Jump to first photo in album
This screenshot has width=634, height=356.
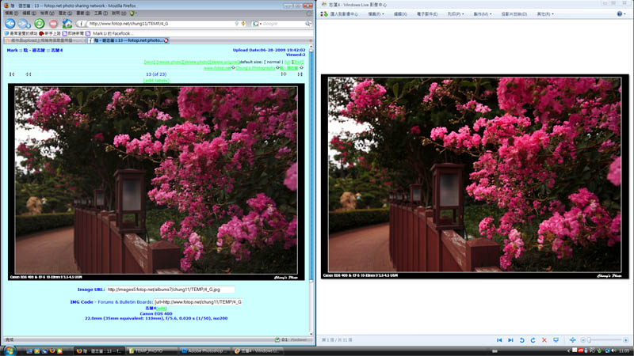[12, 74]
